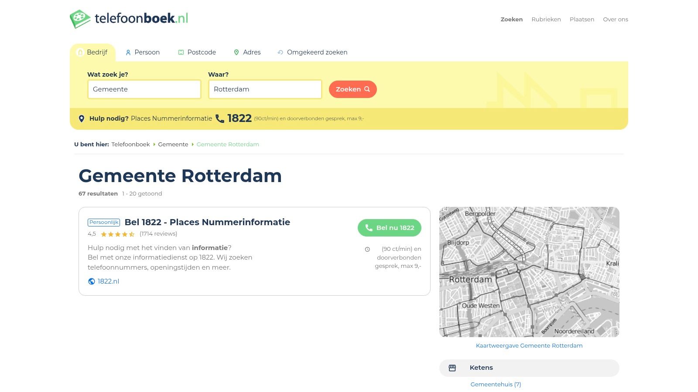The height and width of the screenshot is (392, 698).
Task: Open Telefoonboek breadcrumb link
Action: (130, 144)
